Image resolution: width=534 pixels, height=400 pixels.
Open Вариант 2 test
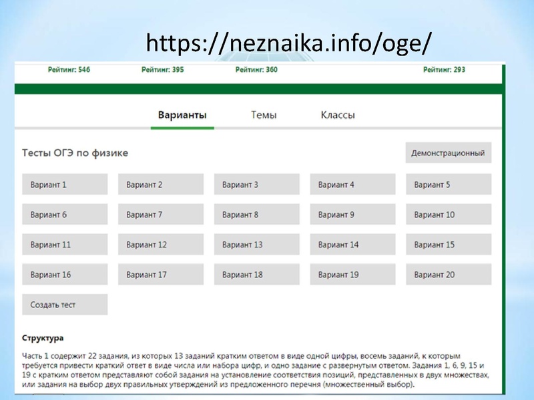pos(161,185)
